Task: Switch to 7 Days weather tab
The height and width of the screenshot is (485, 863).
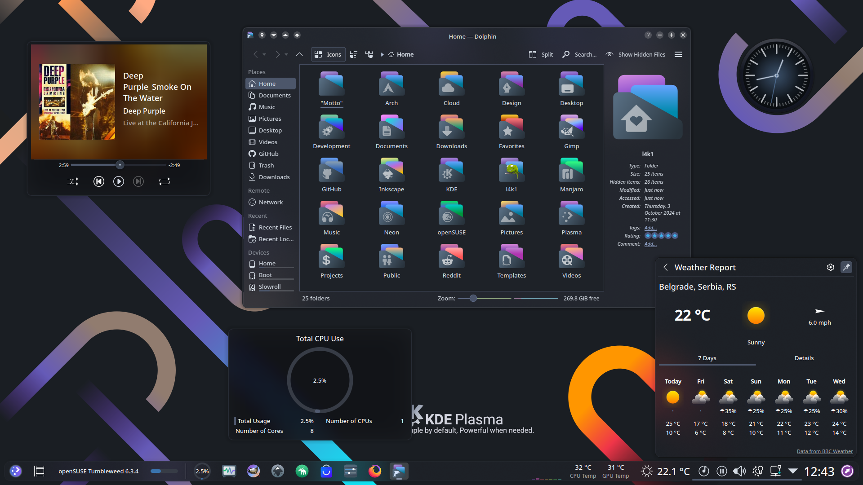Action: tap(707, 358)
